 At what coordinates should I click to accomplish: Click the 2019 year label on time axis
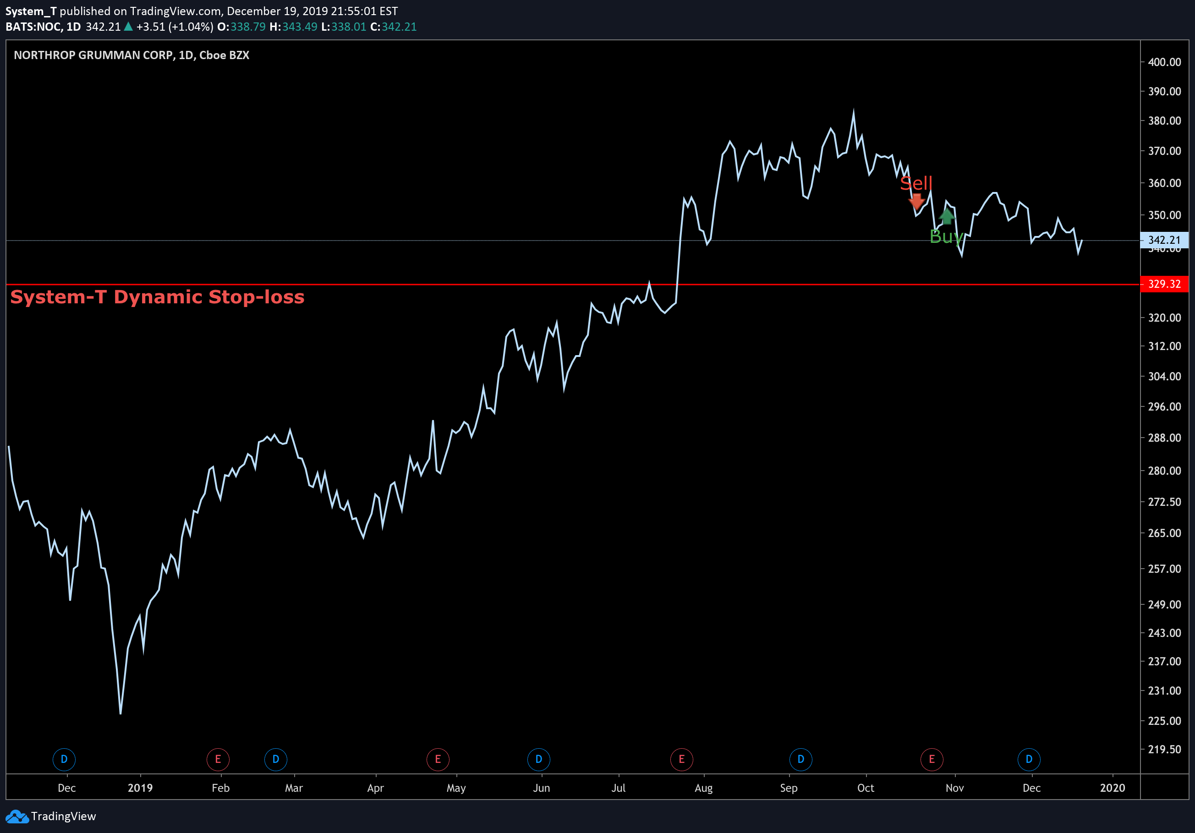coord(141,788)
